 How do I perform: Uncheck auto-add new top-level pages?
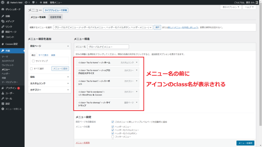click(113, 122)
